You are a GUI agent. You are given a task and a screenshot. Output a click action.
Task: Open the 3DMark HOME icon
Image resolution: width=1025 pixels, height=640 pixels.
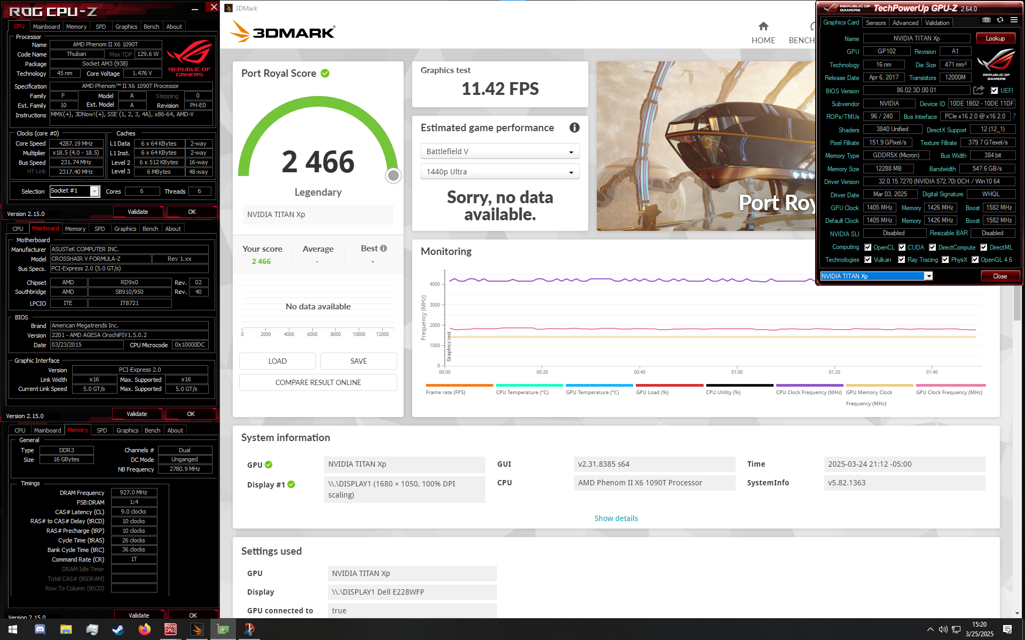pos(763,26)
